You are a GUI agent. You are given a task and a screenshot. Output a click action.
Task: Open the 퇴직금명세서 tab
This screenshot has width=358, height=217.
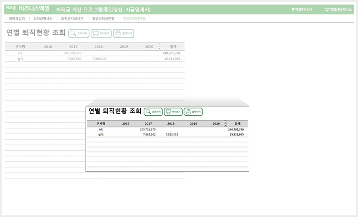click(x=43, y=19)
